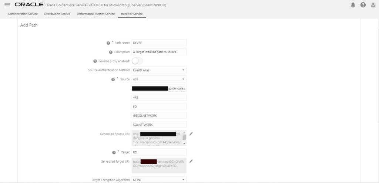Viewport: 379px width, 183px height.
Task: Show help for Reverse proxy enabled
Action: coord(95,61)
